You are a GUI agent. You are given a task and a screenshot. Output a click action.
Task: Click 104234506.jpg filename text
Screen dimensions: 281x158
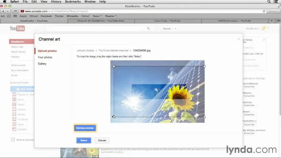(x=142, y=50)
